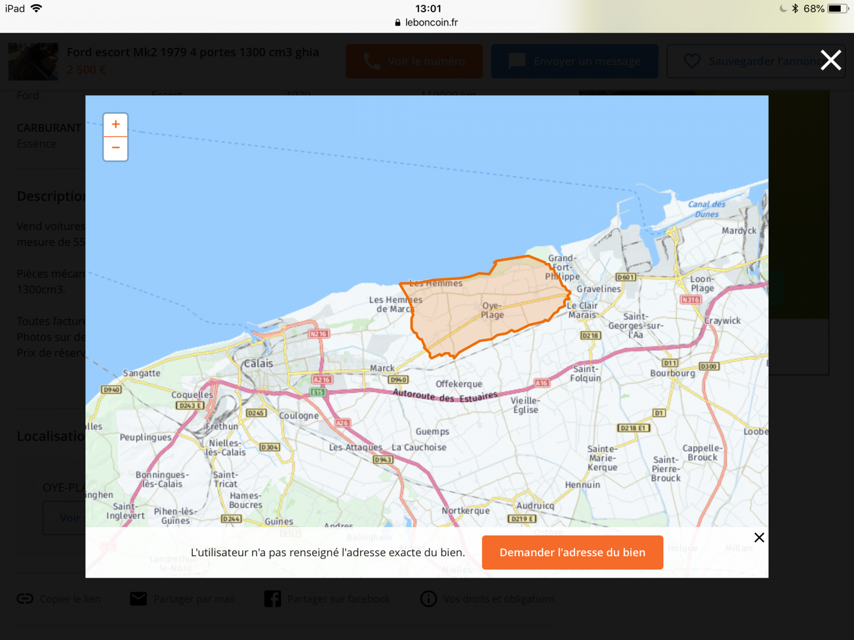Image resolution: width=854 pixels, height=640 pixels.
Task: Click the Oye-Plage label on the map
Action: point(493,310)
